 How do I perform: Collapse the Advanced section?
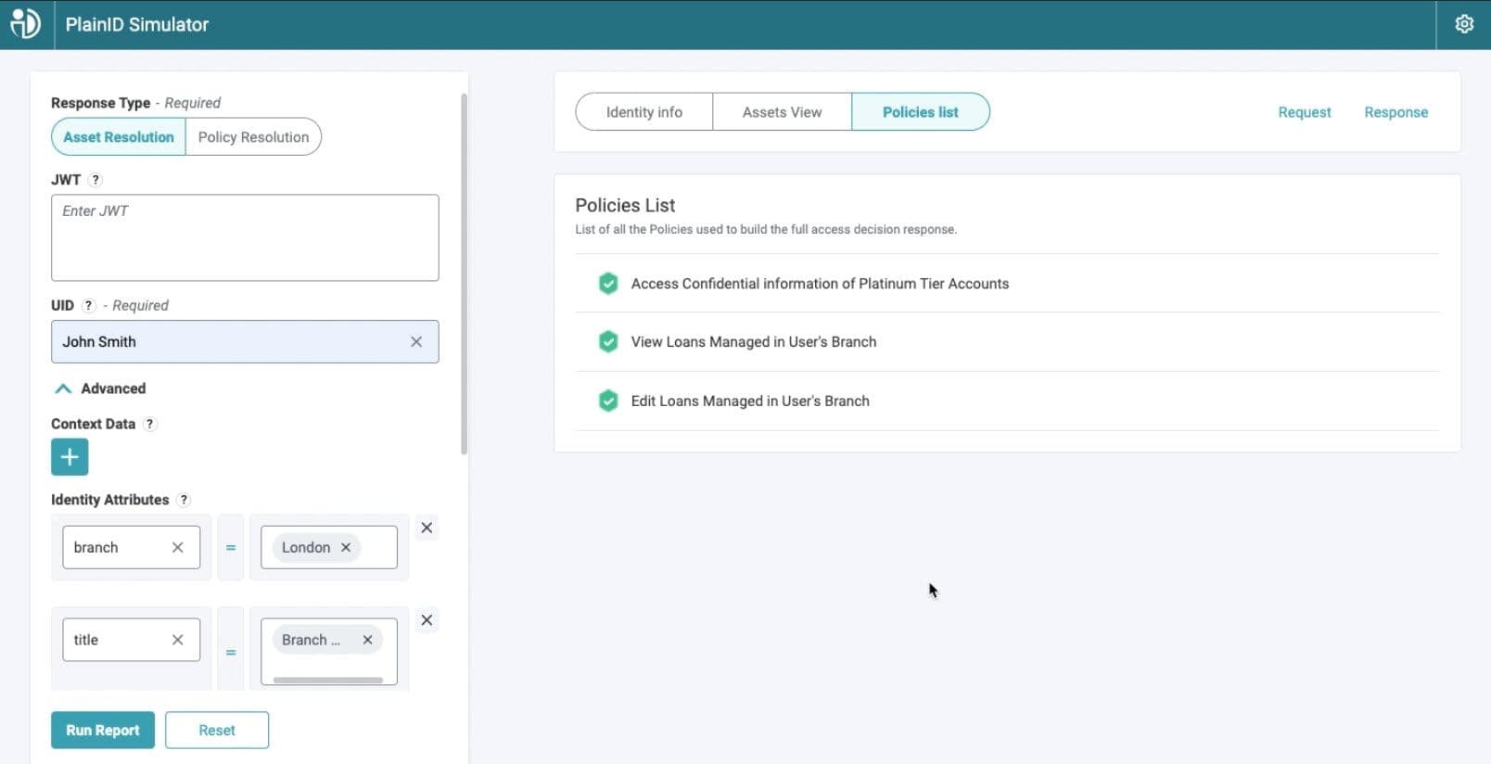click(x=100, y=388)
